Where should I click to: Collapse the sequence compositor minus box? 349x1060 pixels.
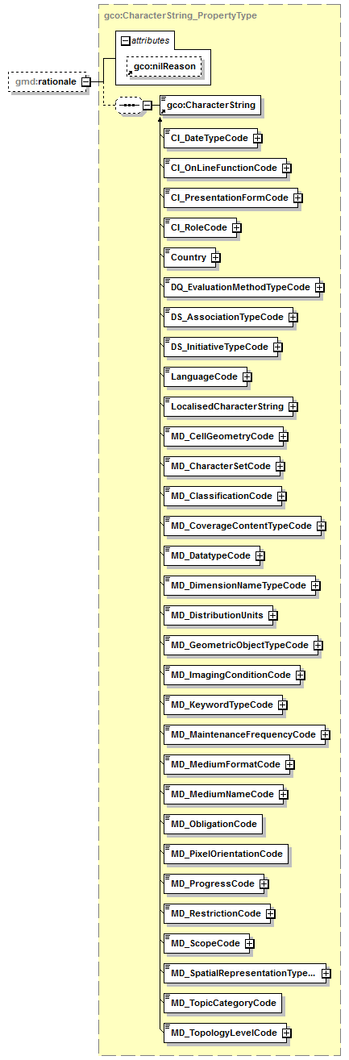[147, 106]
